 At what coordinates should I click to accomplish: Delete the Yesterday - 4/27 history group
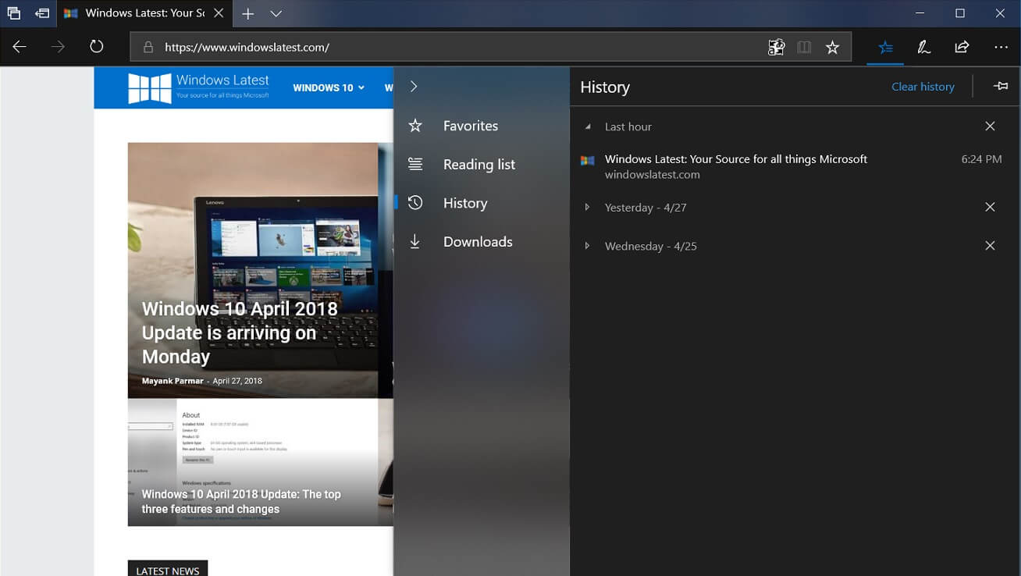[990, 208]
